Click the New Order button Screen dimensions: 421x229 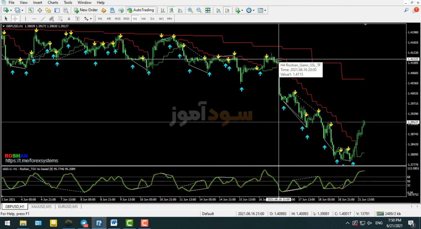coord(86,10)
